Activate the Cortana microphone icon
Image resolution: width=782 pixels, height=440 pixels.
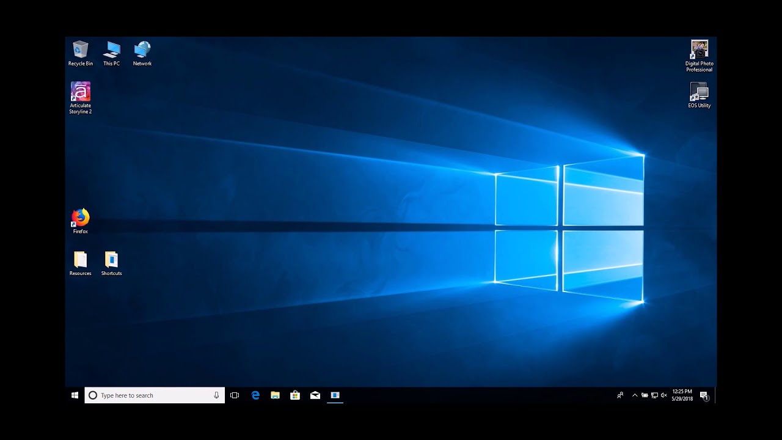click(x=216, y=395)
